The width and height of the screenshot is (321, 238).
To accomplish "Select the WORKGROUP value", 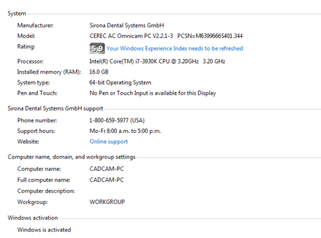I will pyautogui.click(x=107, y=202).
